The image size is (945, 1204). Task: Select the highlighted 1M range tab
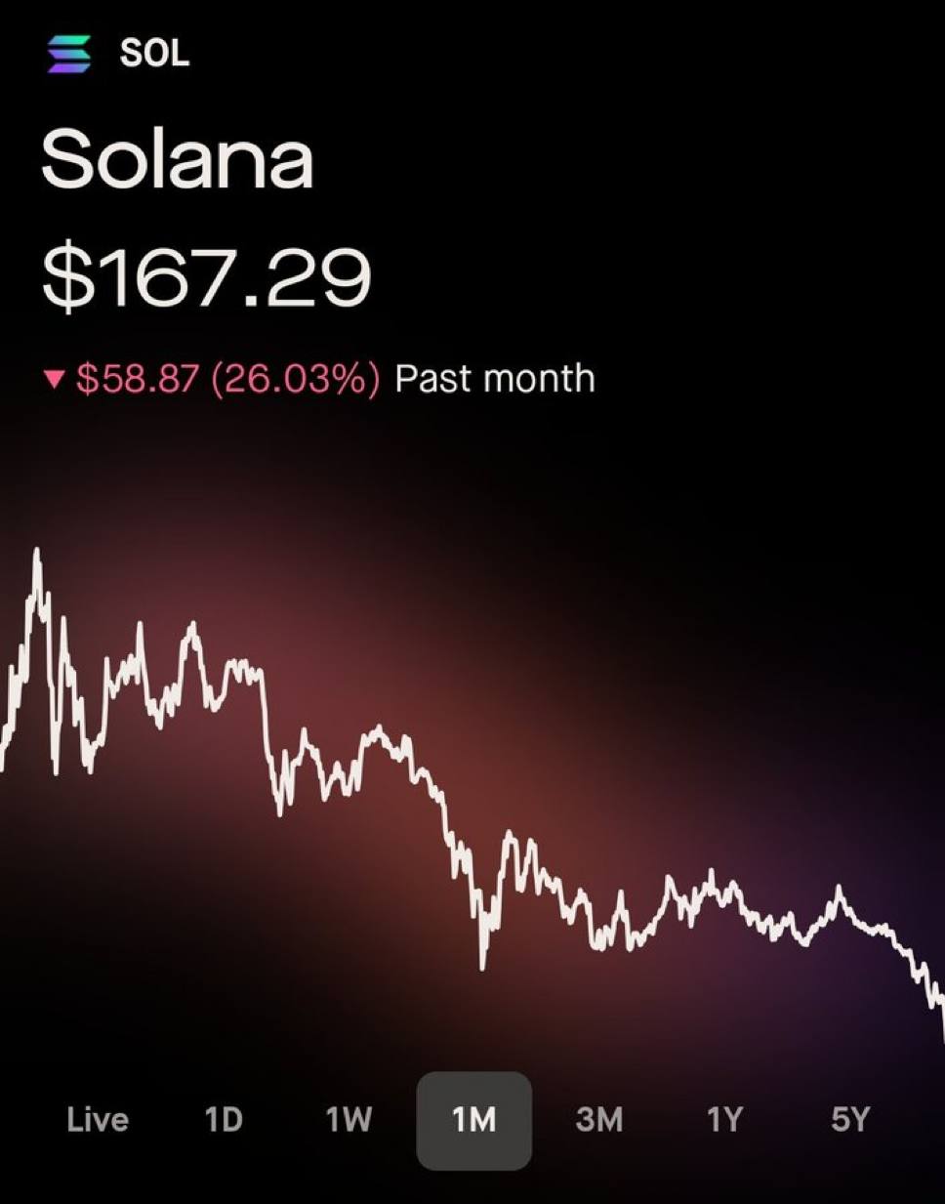[474, 1120]
